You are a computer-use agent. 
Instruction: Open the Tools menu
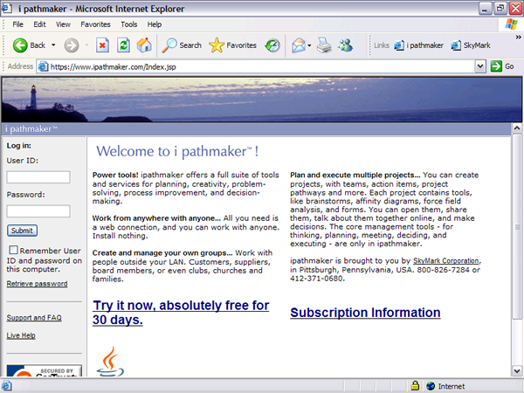point(129,24)
